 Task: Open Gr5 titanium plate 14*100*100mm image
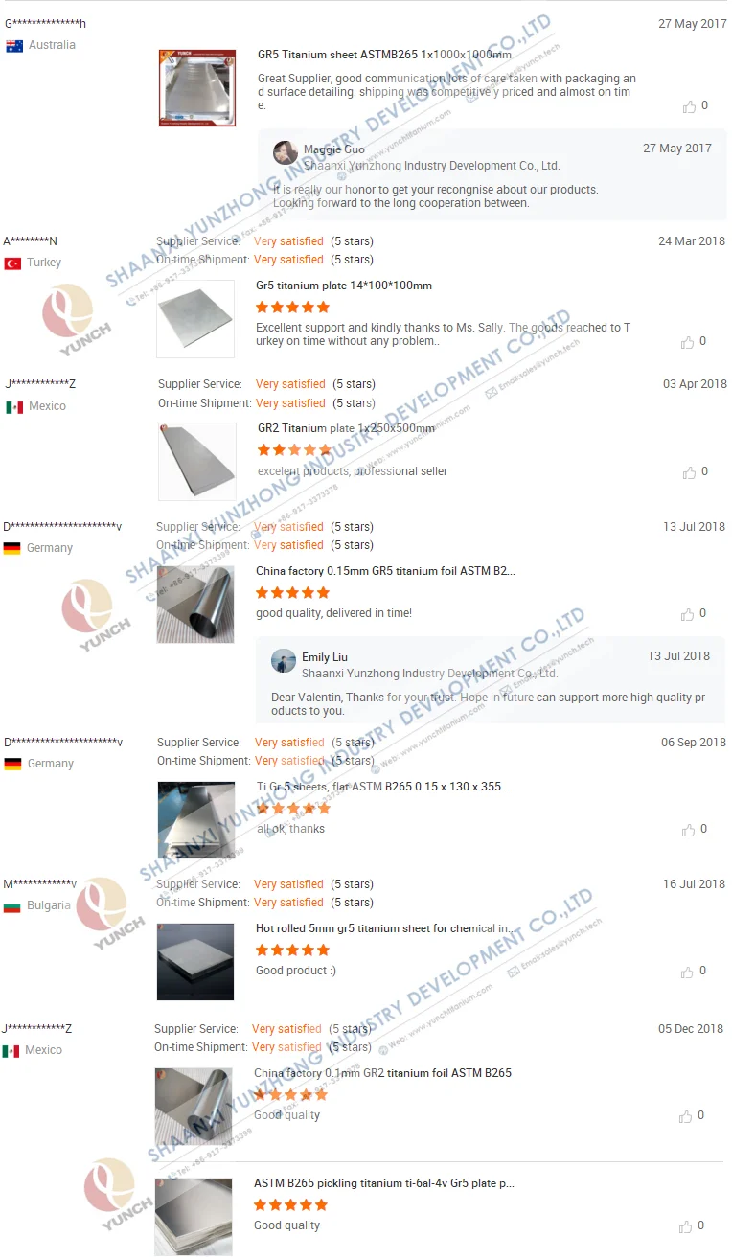coord(195,319)
